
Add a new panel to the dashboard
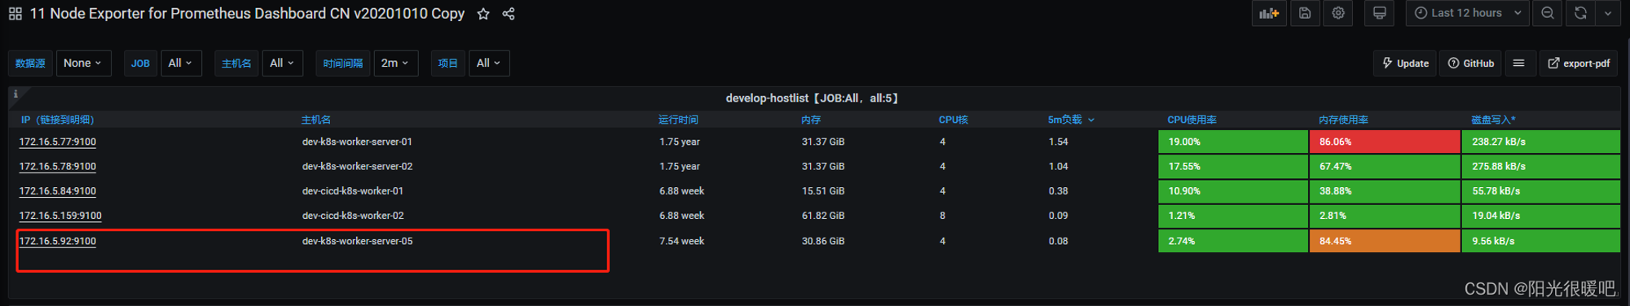point(1269,13)
